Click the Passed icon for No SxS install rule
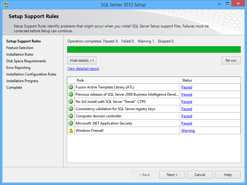 [x=70, y=101]
